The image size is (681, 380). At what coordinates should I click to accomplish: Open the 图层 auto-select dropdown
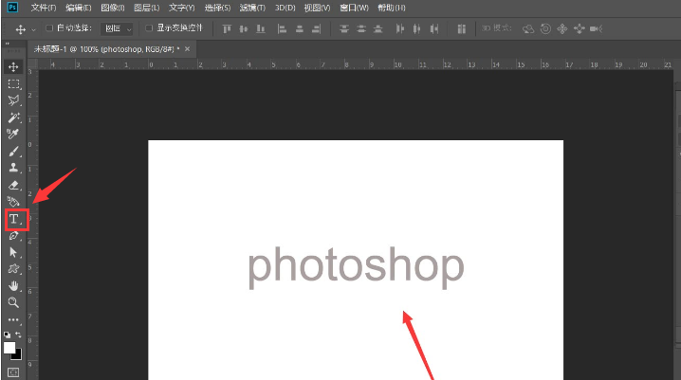point(117,28)
